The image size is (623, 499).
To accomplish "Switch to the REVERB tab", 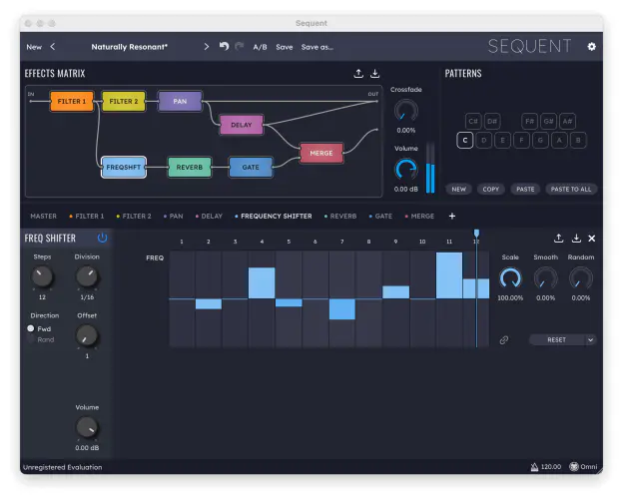I will [x=340, y=217].
